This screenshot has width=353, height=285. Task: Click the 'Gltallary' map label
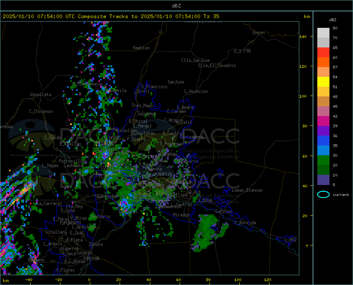56,232
